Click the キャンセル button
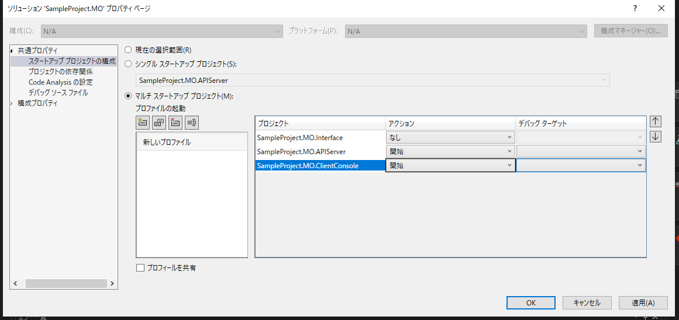 coord(587,302)
